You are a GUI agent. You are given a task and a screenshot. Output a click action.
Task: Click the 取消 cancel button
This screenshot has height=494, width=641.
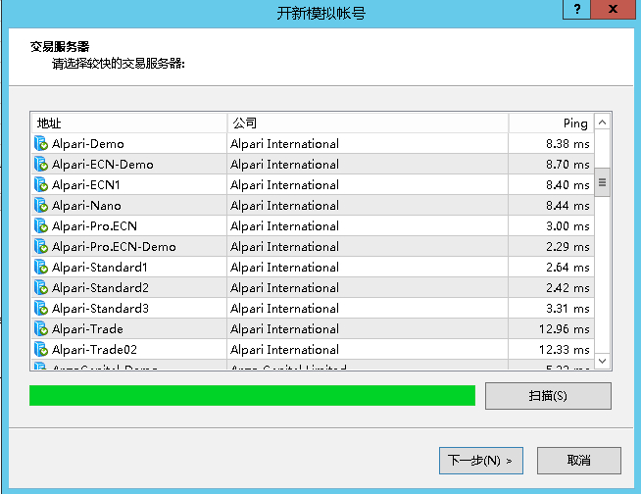click(579, 461)
